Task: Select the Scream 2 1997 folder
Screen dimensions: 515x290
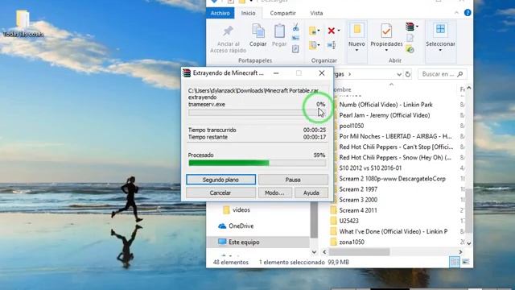Action: (358, 189)
